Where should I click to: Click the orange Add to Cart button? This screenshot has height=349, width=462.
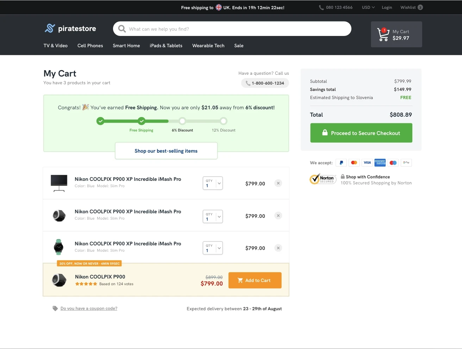(x=255, y=280)
